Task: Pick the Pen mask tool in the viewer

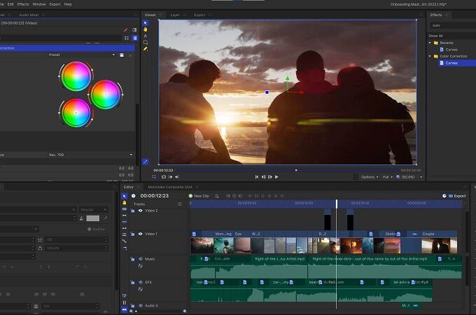Action: [x=146, y=49]
